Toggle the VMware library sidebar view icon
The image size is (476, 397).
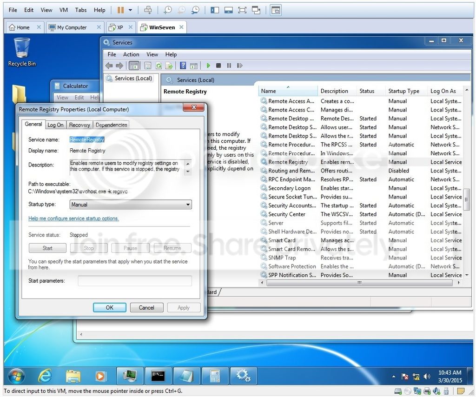coord(215,10)
